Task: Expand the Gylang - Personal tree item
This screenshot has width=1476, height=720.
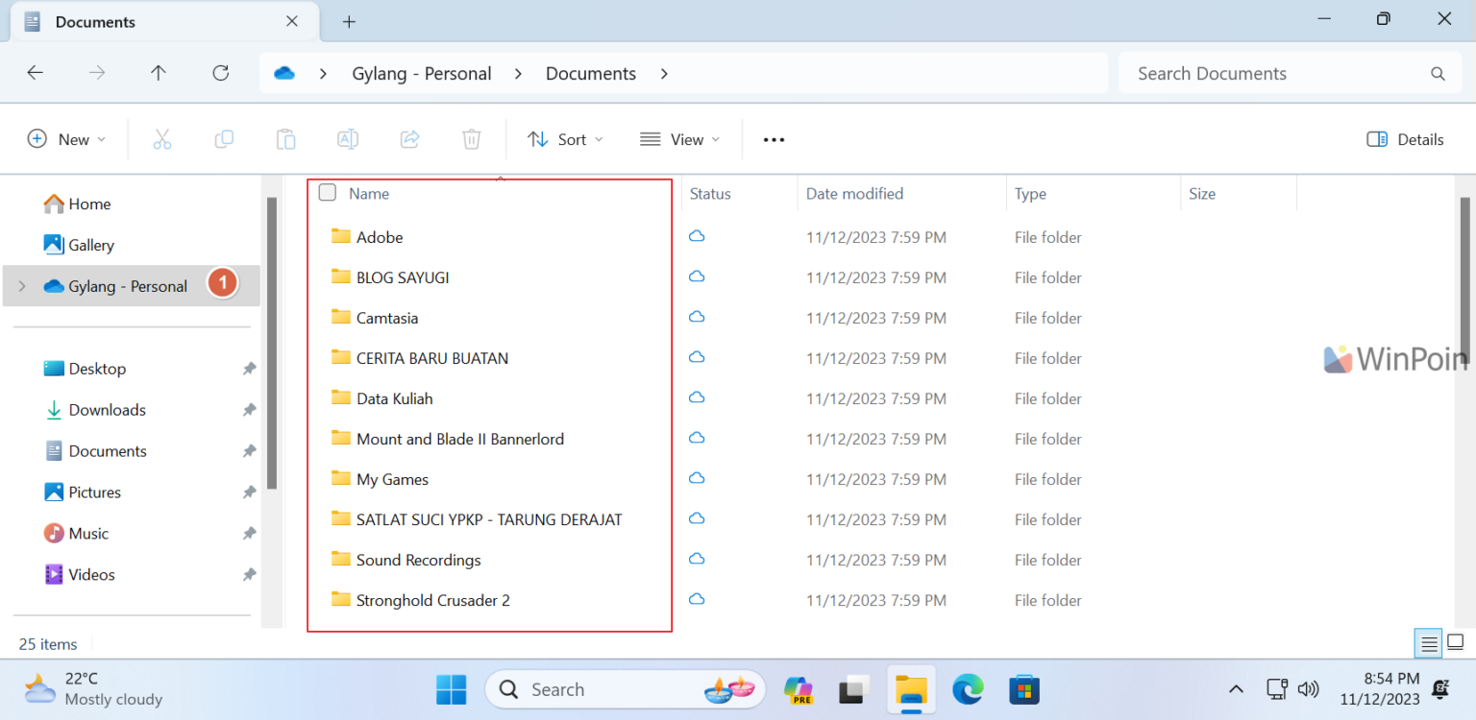Action: coord(21,285)
